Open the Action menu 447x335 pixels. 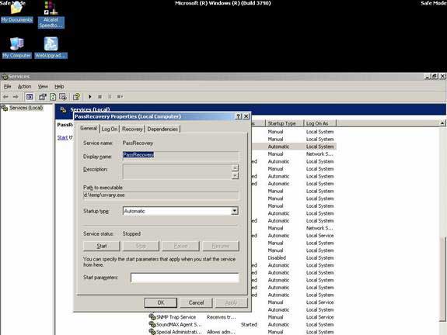25,86
